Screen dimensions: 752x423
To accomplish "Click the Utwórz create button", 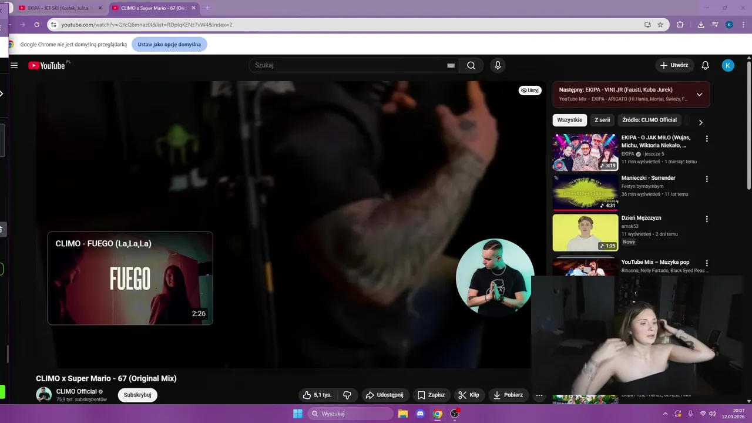I will 674,65.
